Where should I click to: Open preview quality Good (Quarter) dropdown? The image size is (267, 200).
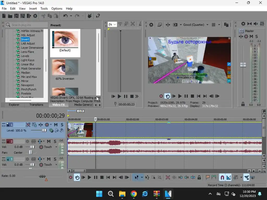point(196,25)
